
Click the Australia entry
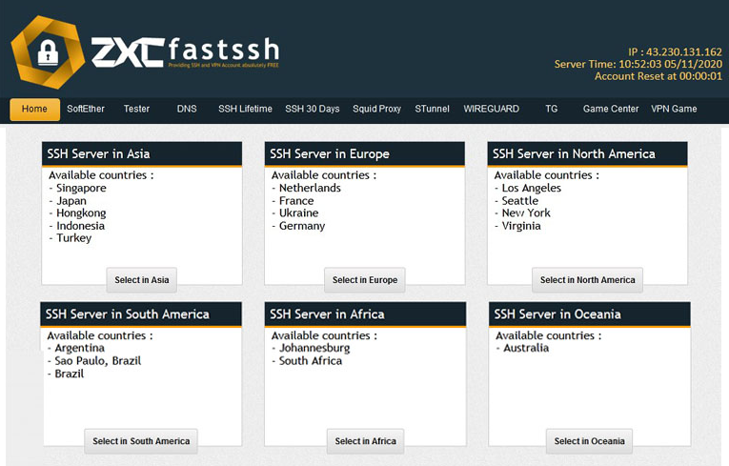(526, 349)
